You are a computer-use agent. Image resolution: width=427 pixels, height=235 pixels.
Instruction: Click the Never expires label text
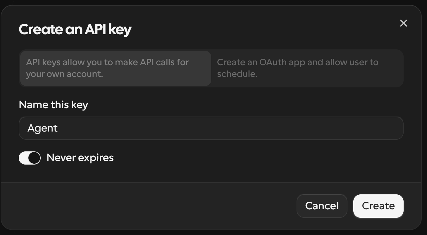pyautogui.click(x=80, y=158)
